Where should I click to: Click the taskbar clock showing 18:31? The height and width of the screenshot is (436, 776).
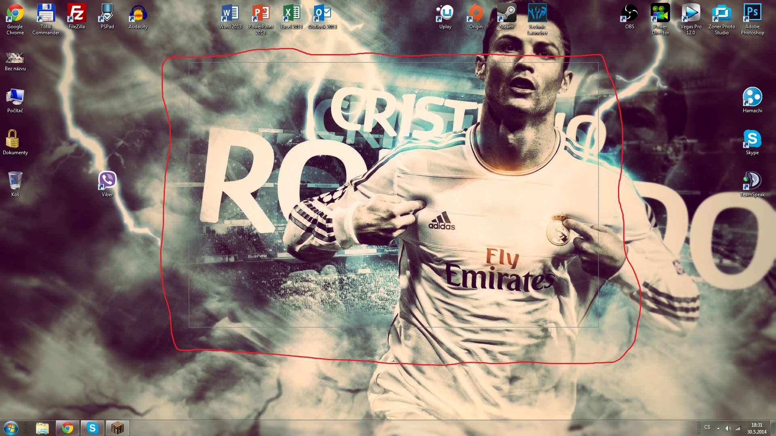(757, 428)
